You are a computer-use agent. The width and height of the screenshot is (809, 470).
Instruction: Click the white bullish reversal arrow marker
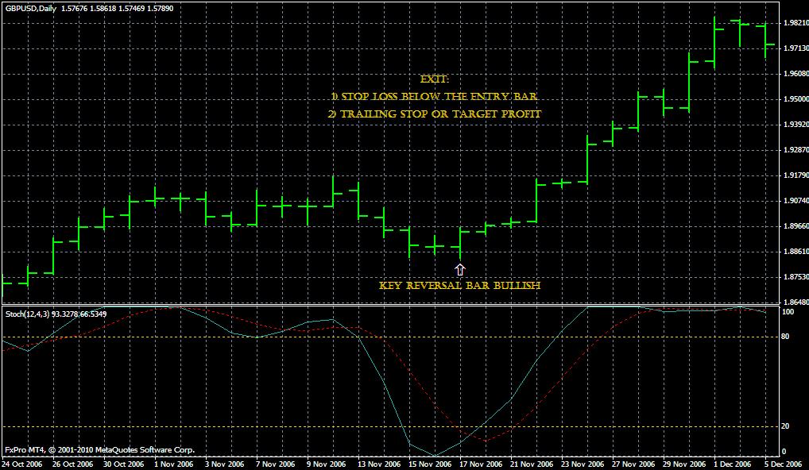tap(459, 269)
